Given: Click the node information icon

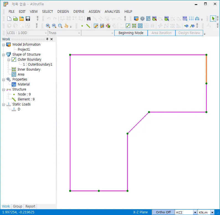Looking at the screenshot, I should tap(186, 26).
